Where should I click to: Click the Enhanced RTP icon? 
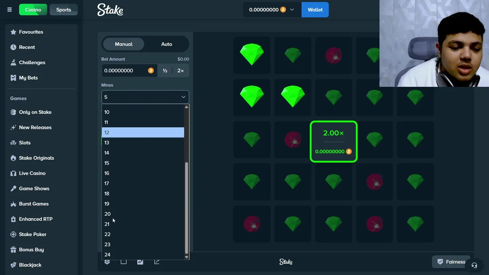click(13, 219)
